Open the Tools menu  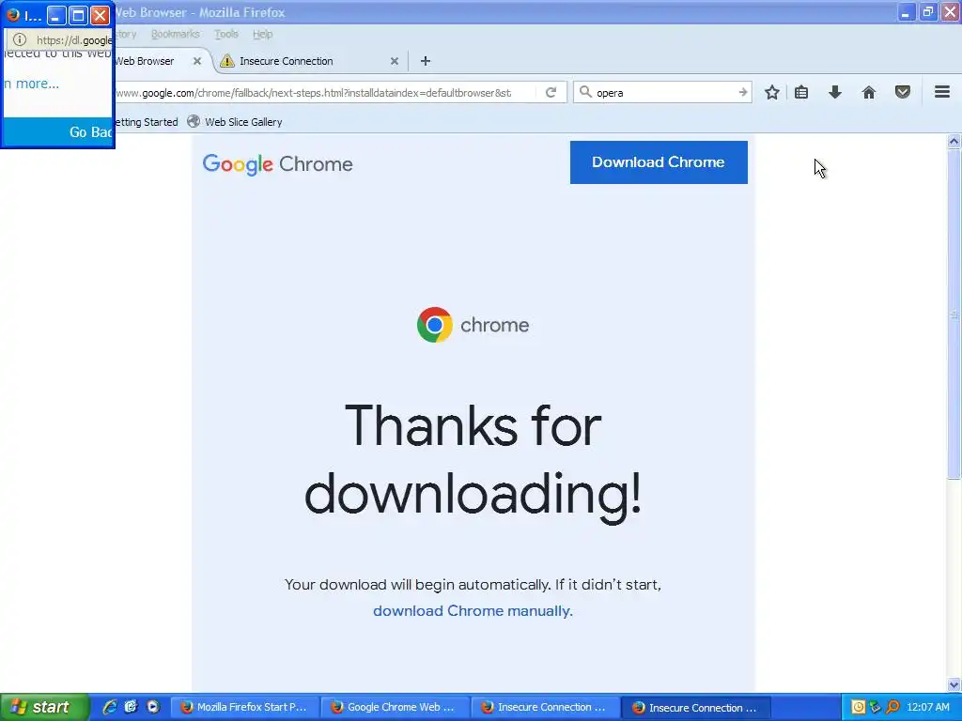tap(226, 35)
